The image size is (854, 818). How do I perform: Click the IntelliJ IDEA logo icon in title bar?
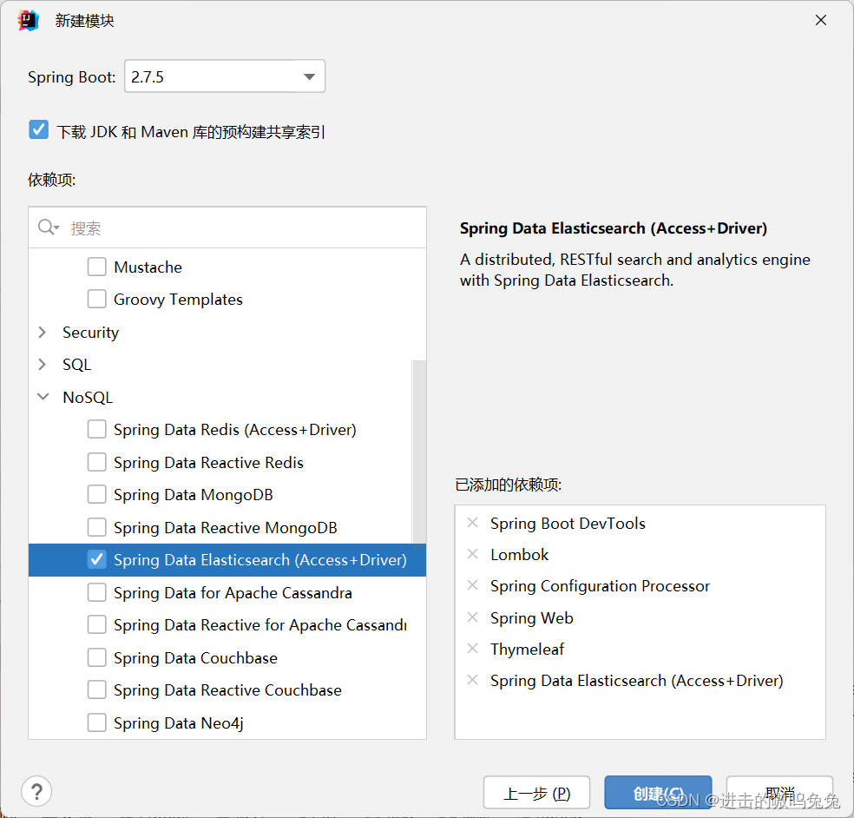(29, 21)
